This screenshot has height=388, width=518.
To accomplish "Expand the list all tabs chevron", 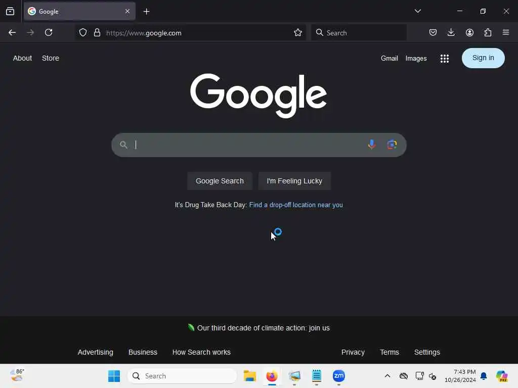I will click(x=417, y=11).
